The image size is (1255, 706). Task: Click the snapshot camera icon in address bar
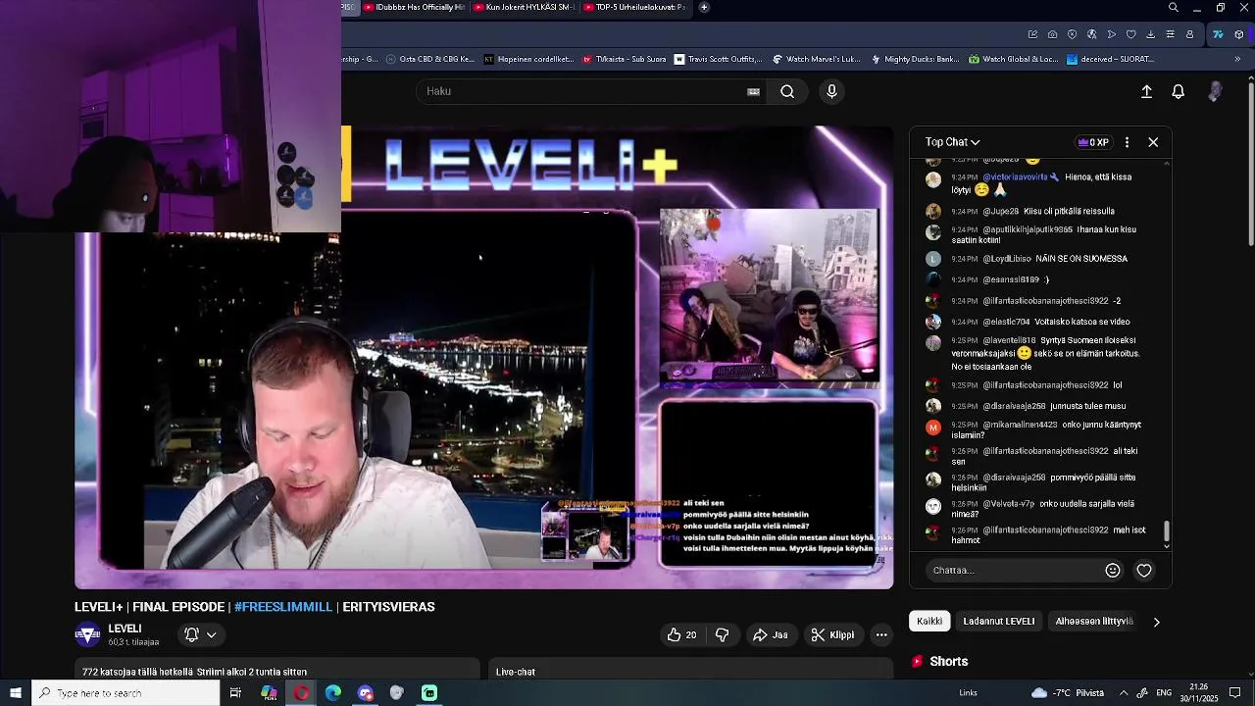pyautogui.click(x=1052, y=34)
